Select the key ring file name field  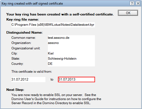53,25
